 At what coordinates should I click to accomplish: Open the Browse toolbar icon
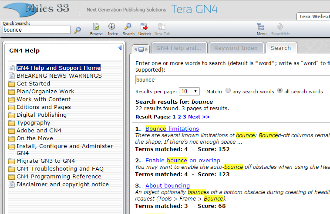(x=96, y=30)
